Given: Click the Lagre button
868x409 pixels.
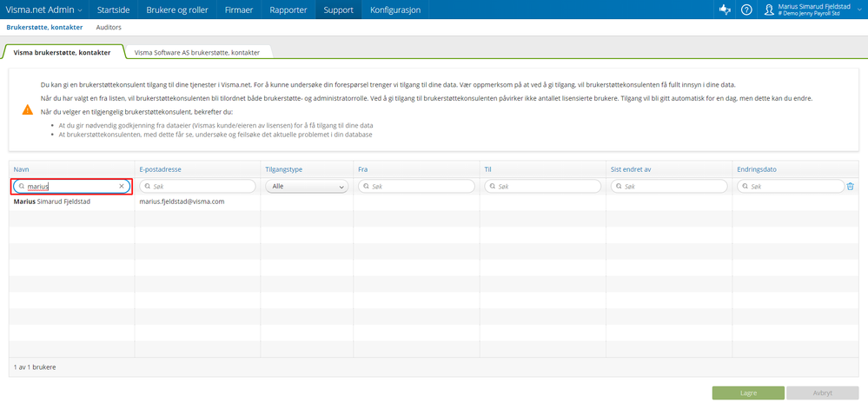Looking at the screenshot, I should 748,393.
